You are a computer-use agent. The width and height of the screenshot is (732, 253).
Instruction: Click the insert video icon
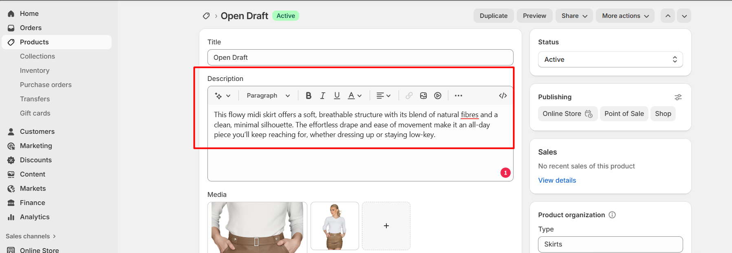(x=438, y=96)
